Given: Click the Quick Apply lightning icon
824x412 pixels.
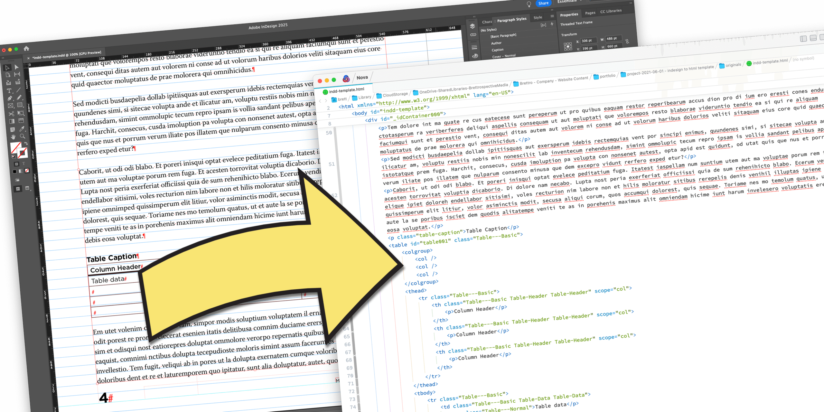Looking at the screenshot, I should click(x=552, y=24).
